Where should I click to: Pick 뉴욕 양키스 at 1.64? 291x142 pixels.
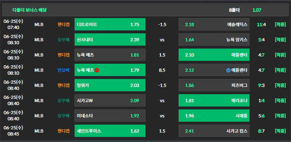point(214,39)
